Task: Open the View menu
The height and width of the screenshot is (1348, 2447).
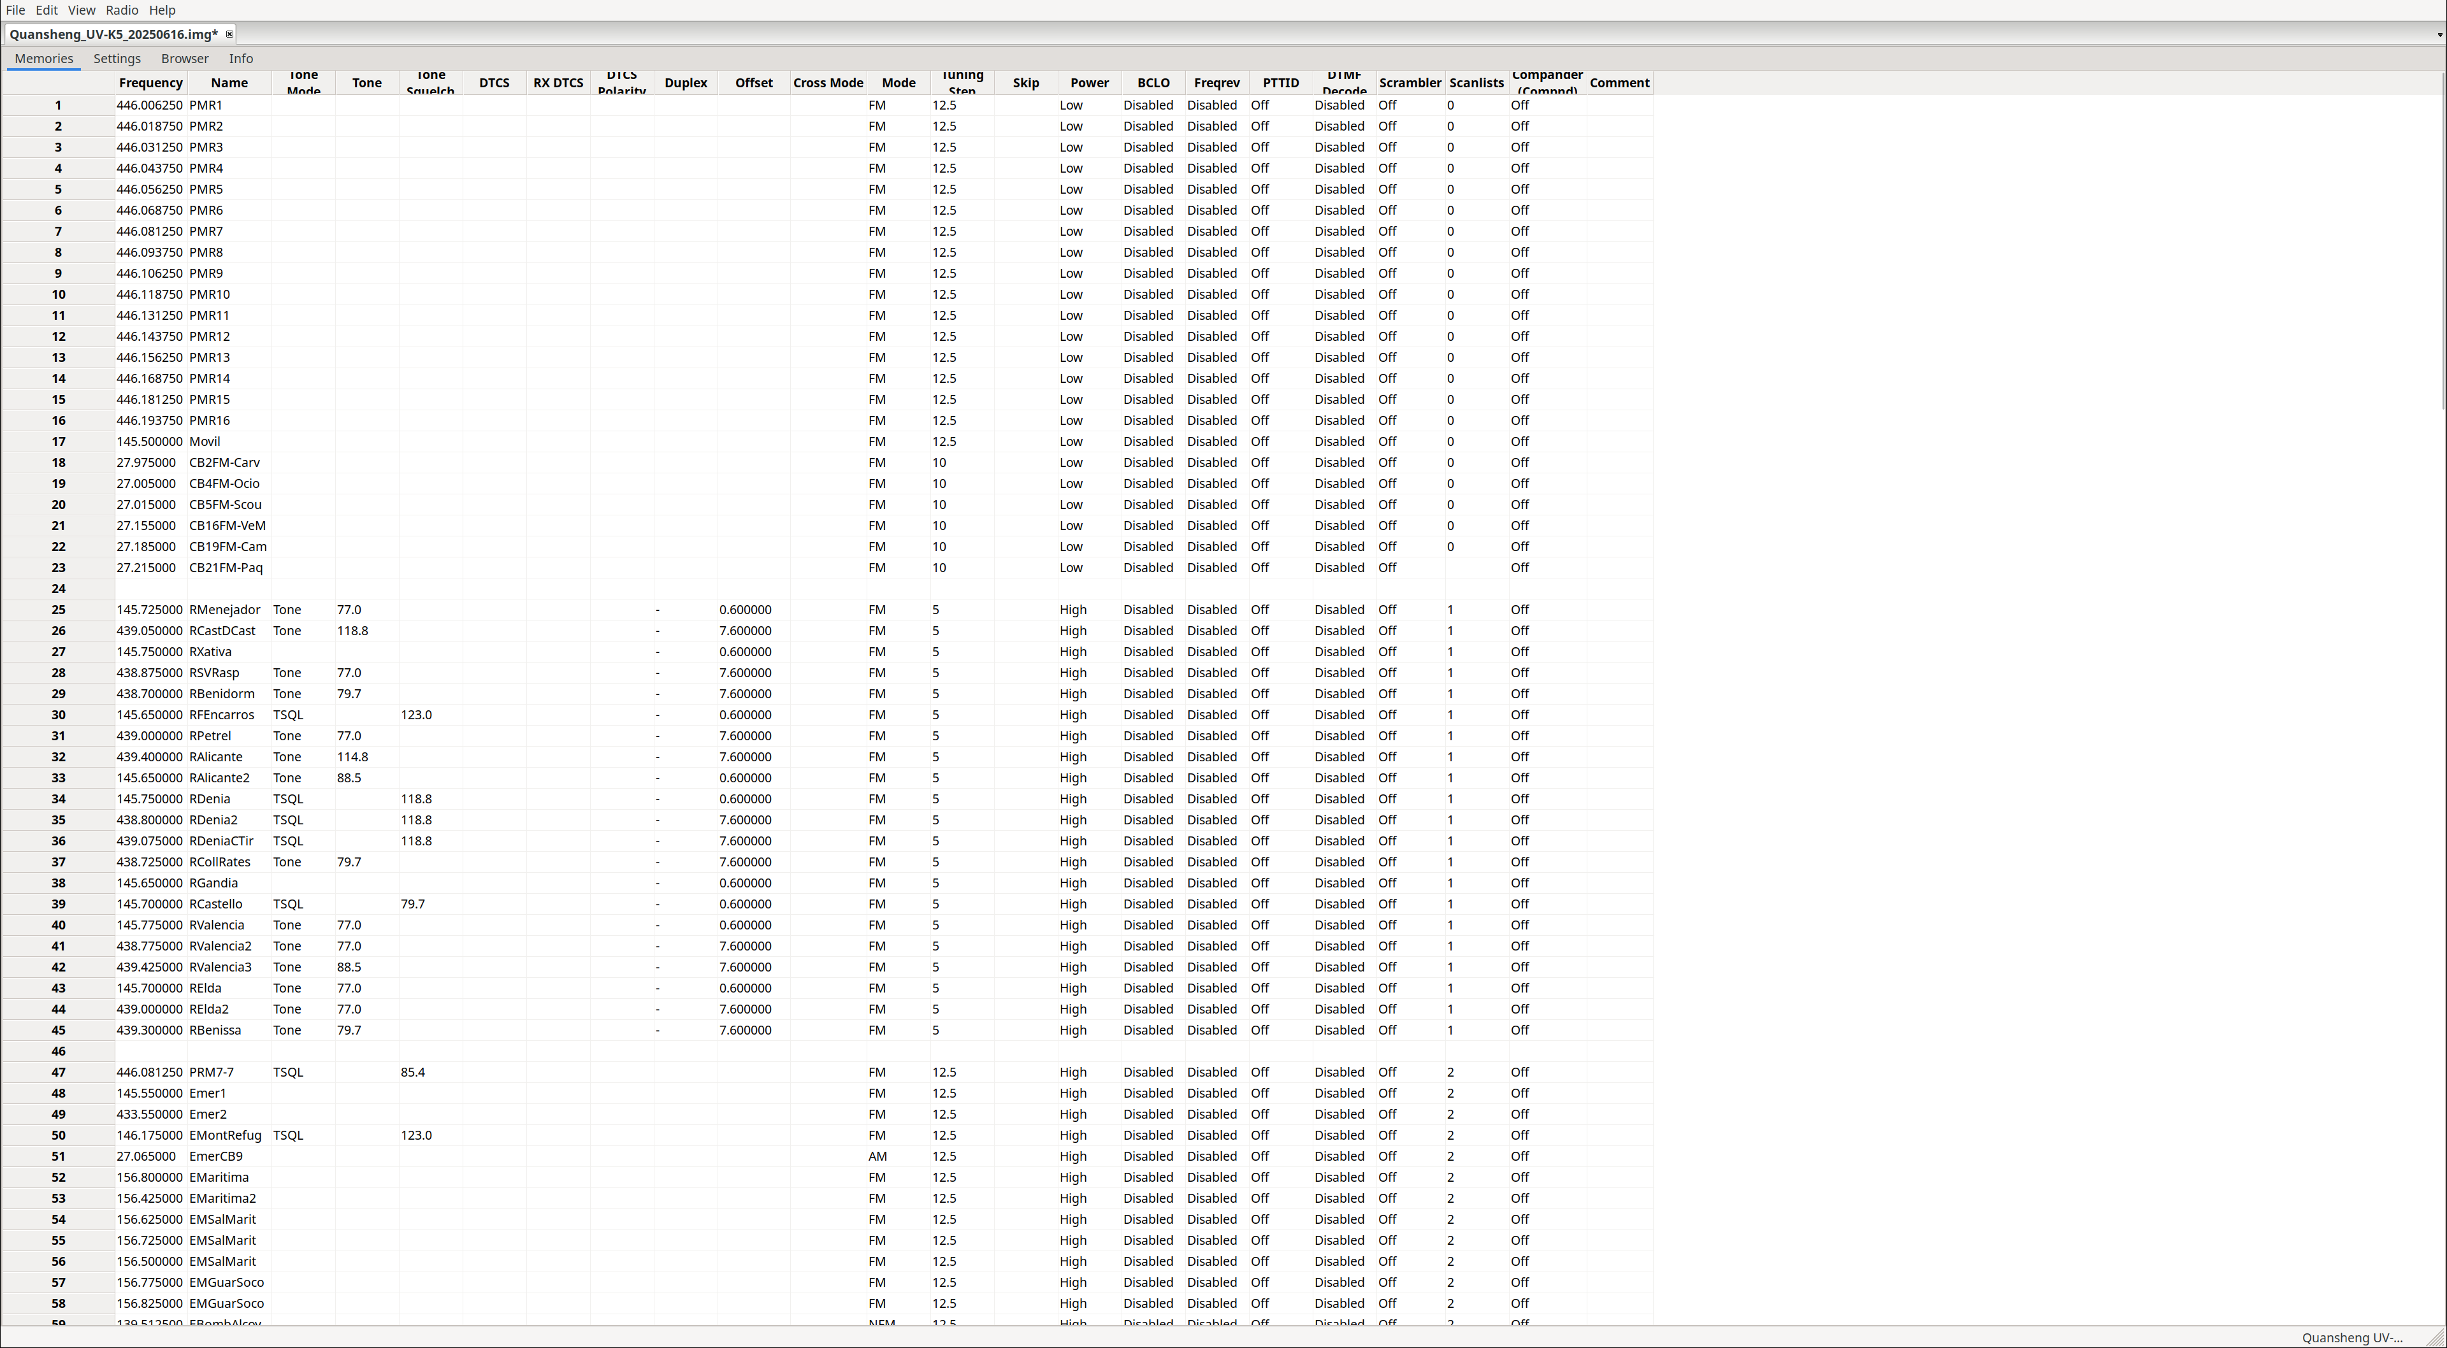Action: [x=82, y=10]
